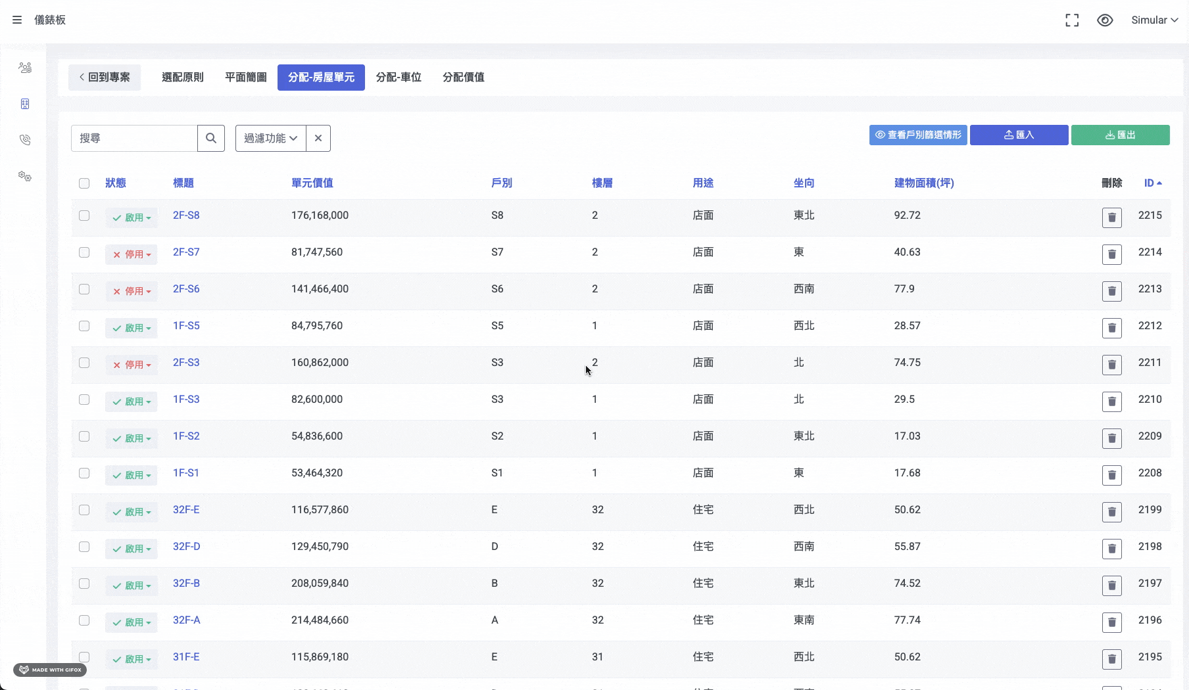Open the gears settings sidebar icon

(x=25, y=176)
